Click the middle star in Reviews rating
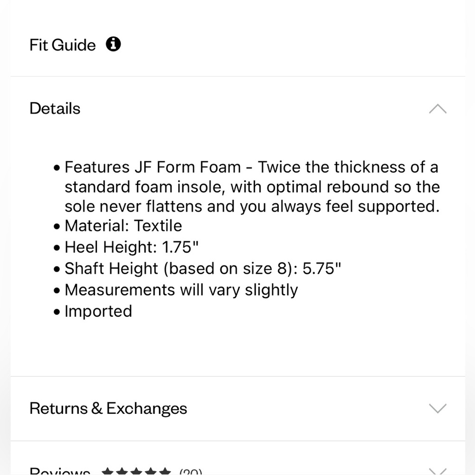The height and width of the screenshot is (475, 475). pos(136,471)
